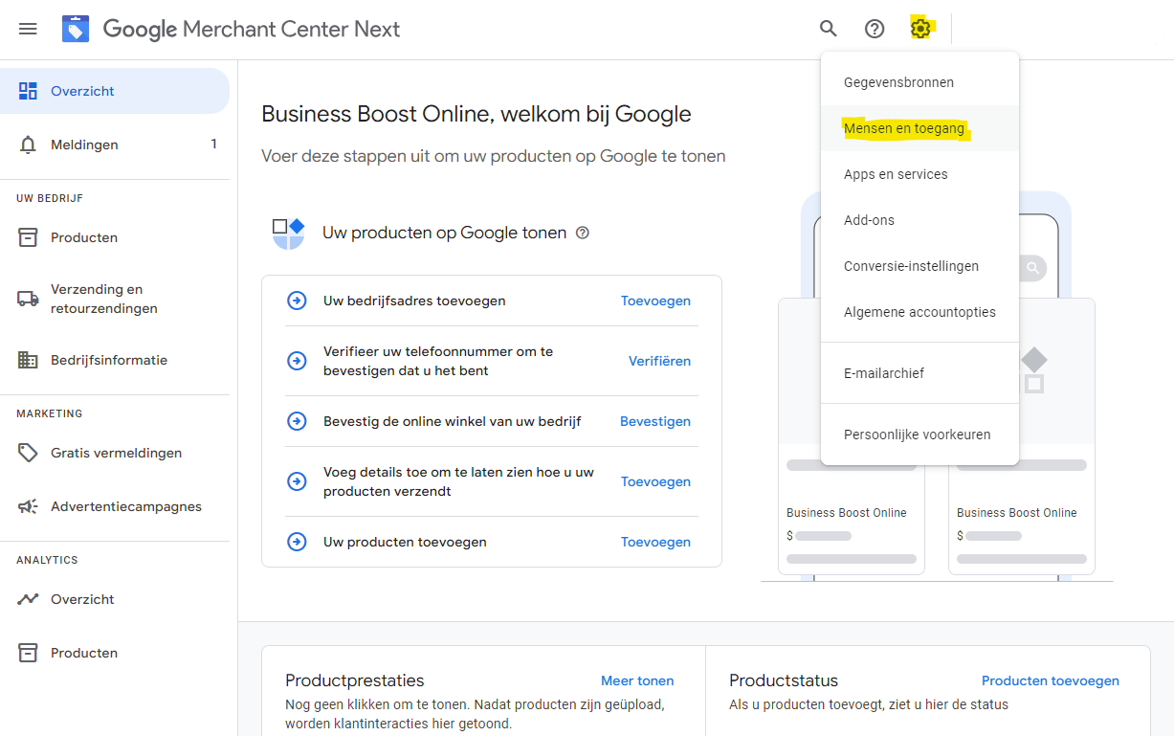
Task: Open the settings gear menu
Action: 920,29
